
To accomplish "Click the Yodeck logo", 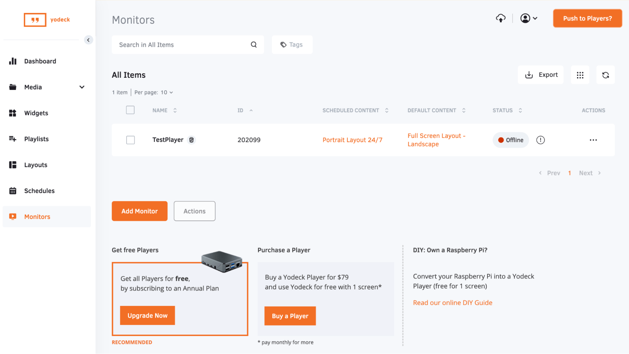I will [47, 20].
